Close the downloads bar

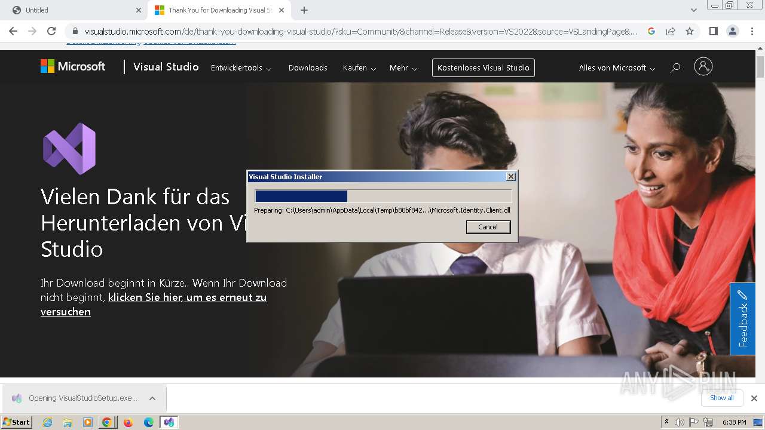pyautogui.click(x=754, y=398)
